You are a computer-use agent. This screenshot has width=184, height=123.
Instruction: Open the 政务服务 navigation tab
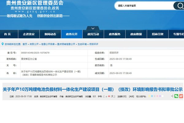(115, 34)
